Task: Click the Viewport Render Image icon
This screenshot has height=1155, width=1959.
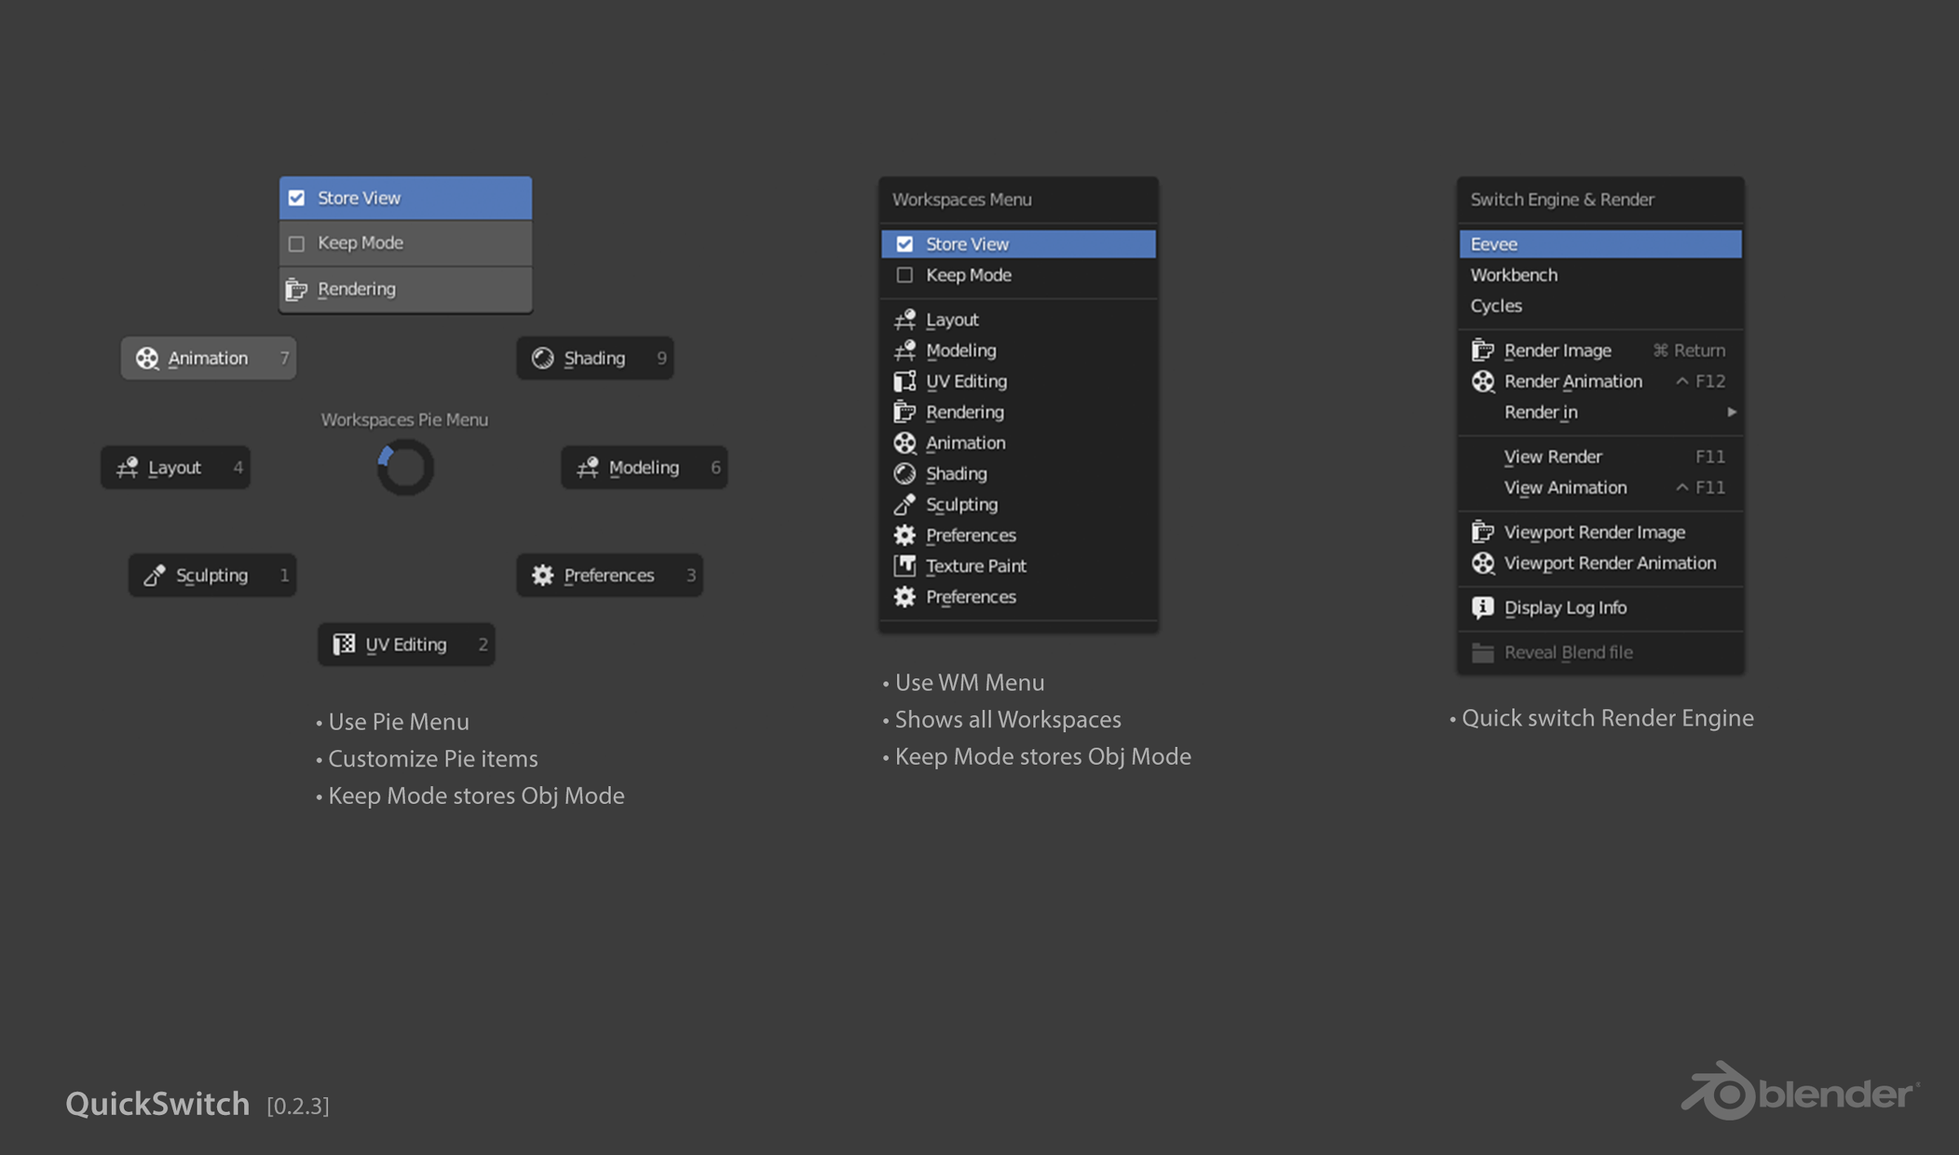Action: coord(1482,532)
